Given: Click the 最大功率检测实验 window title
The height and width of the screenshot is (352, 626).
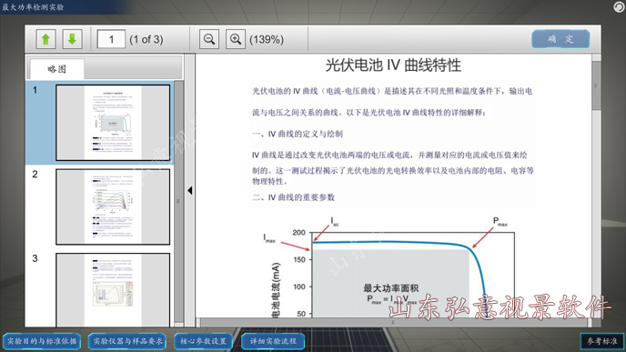Looking at the screenshot, I should [33, 7].
